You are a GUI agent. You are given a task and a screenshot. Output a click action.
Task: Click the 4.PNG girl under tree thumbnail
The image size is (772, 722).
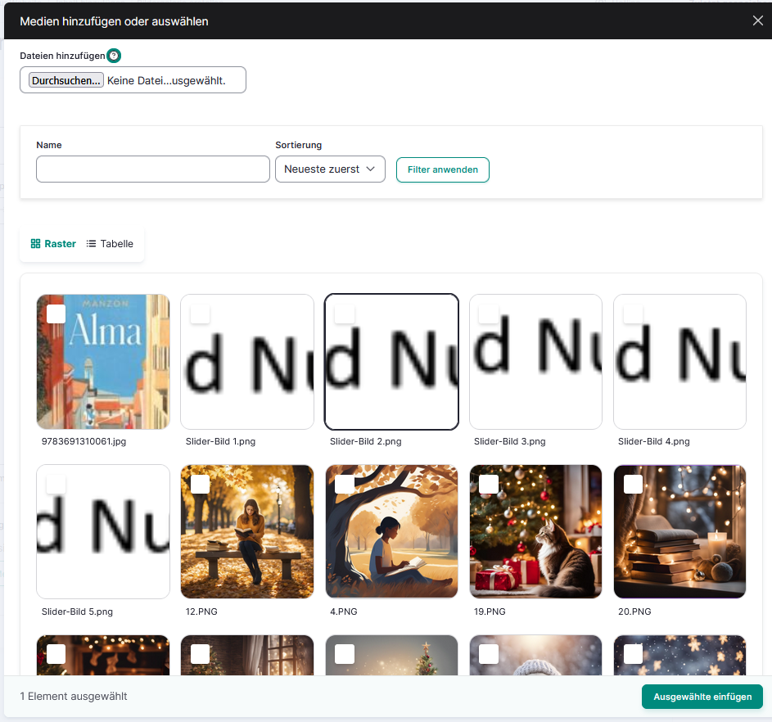click(x=391, y=532)
